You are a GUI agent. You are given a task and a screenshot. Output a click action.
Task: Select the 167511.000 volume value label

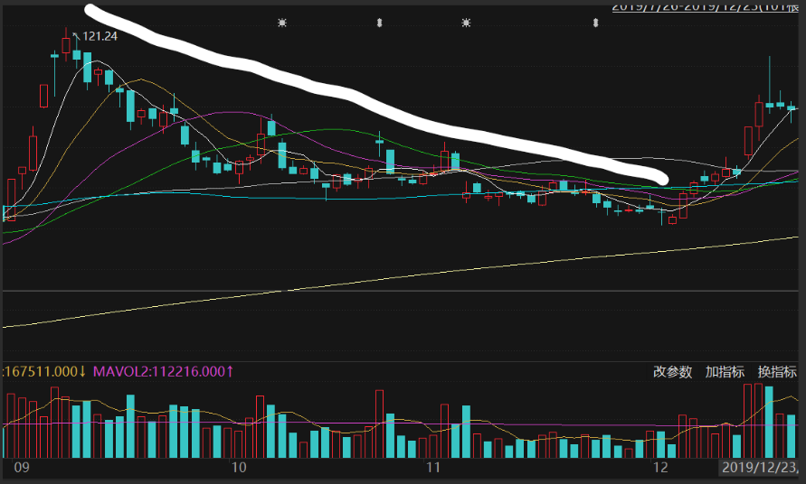coord(44,371)
